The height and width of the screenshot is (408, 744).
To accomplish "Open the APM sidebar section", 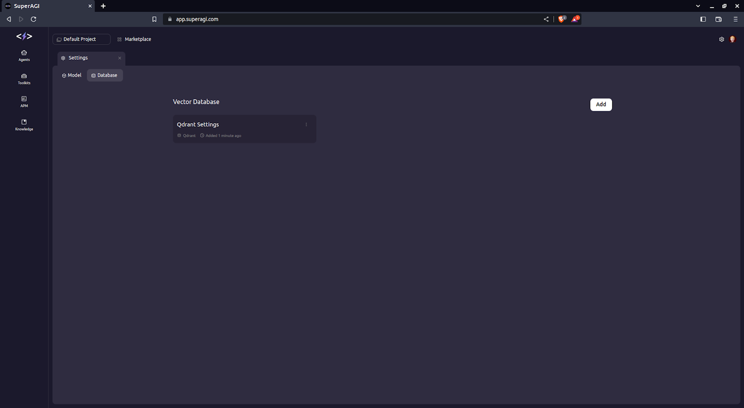I will [x=24, y=101].
